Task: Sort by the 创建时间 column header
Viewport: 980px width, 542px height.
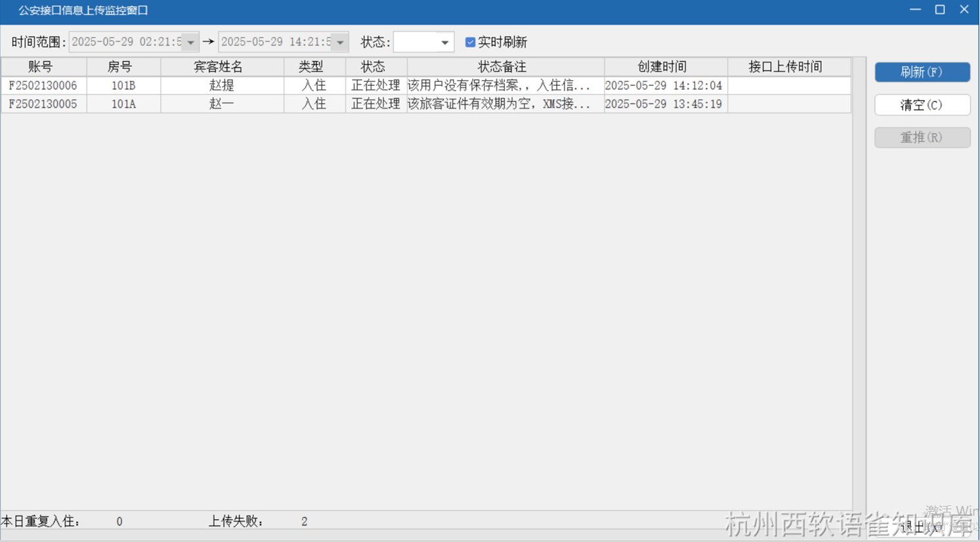Action: click(662, 67)
